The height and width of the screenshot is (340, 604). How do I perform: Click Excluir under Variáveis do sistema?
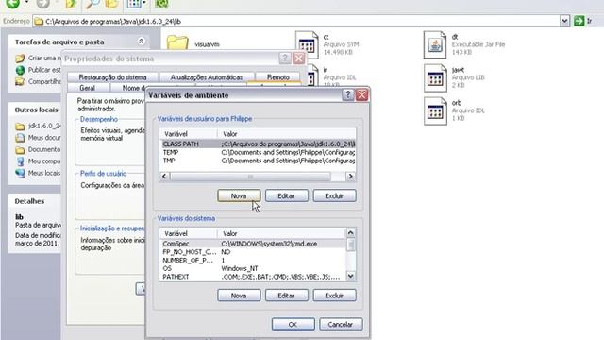click(334, 296)
